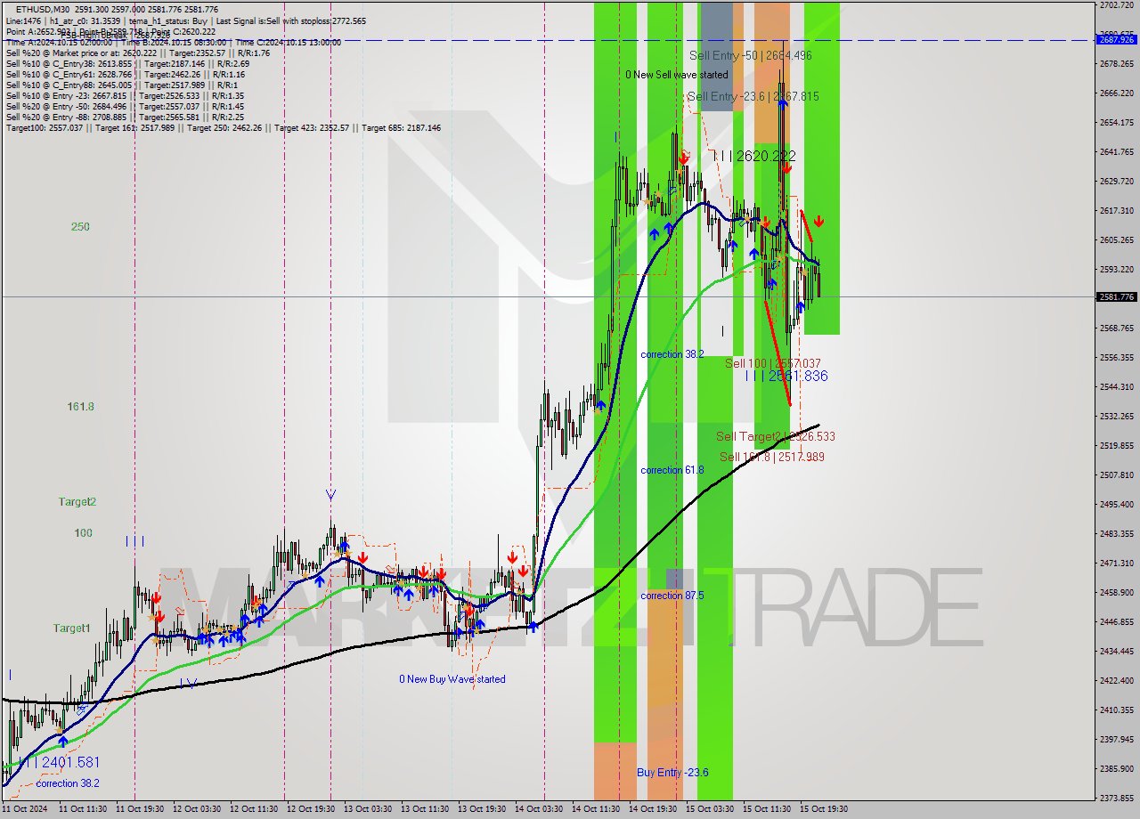Click the 'Buy Entry -23.6' label

click(673, 773)
